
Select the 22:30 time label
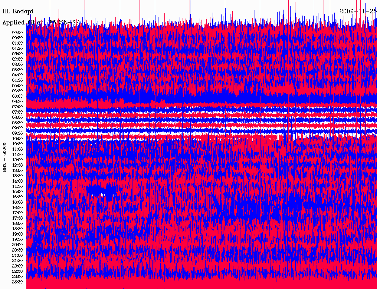[x=17, y=271]
